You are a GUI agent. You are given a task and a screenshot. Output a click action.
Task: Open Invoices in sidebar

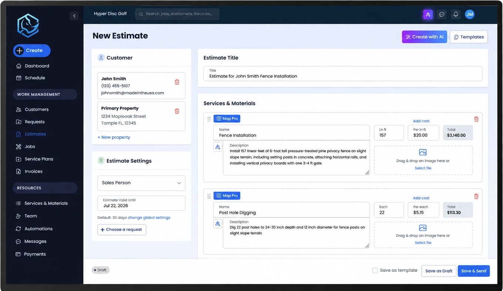click(34, 171)
